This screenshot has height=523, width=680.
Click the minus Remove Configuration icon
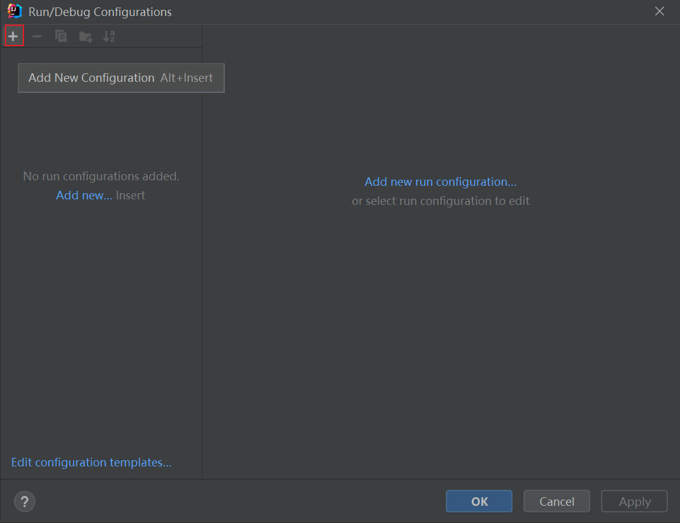[x=37, y=36]
